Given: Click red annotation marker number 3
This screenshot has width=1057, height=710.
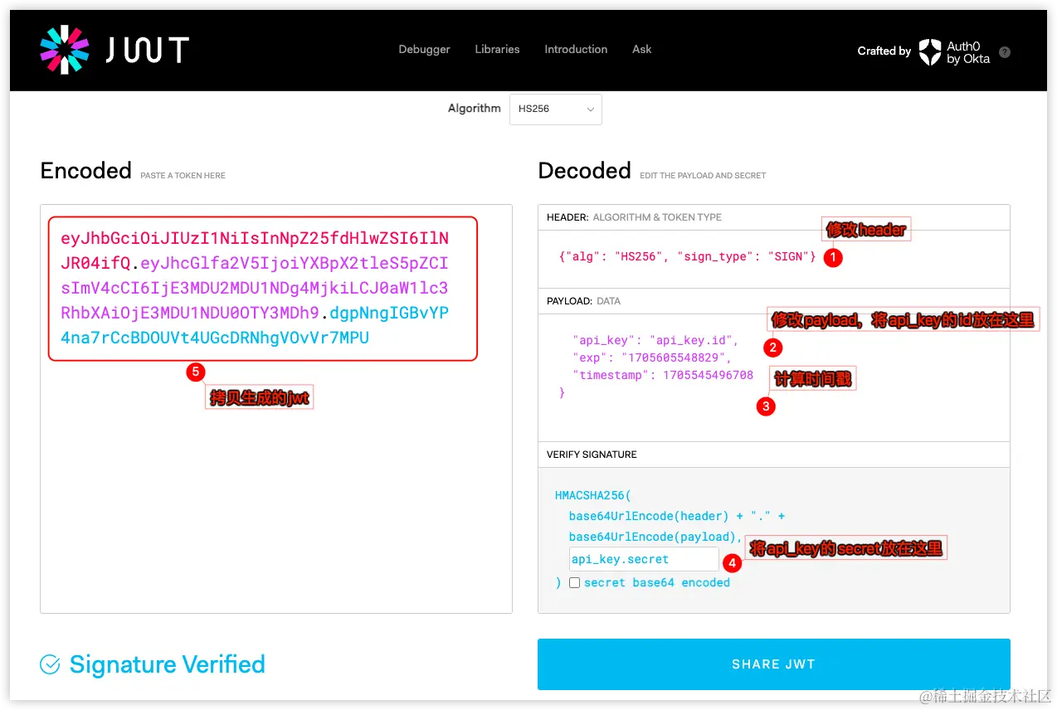Looking at the screenshot, I should pos(766,406).
